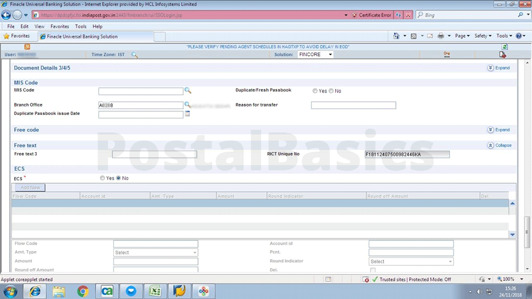The height and width of the screenshot is (299, 532).
Task: Click the Branch Office search magnifier icon
Action: [x=188, y=105]
